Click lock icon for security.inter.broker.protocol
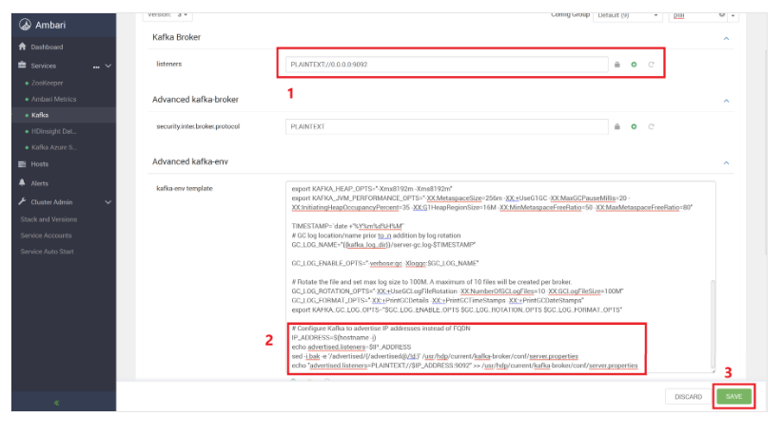The width and height of the screenshot is (782, 434). pyautogui.click(x=617, y=126)
